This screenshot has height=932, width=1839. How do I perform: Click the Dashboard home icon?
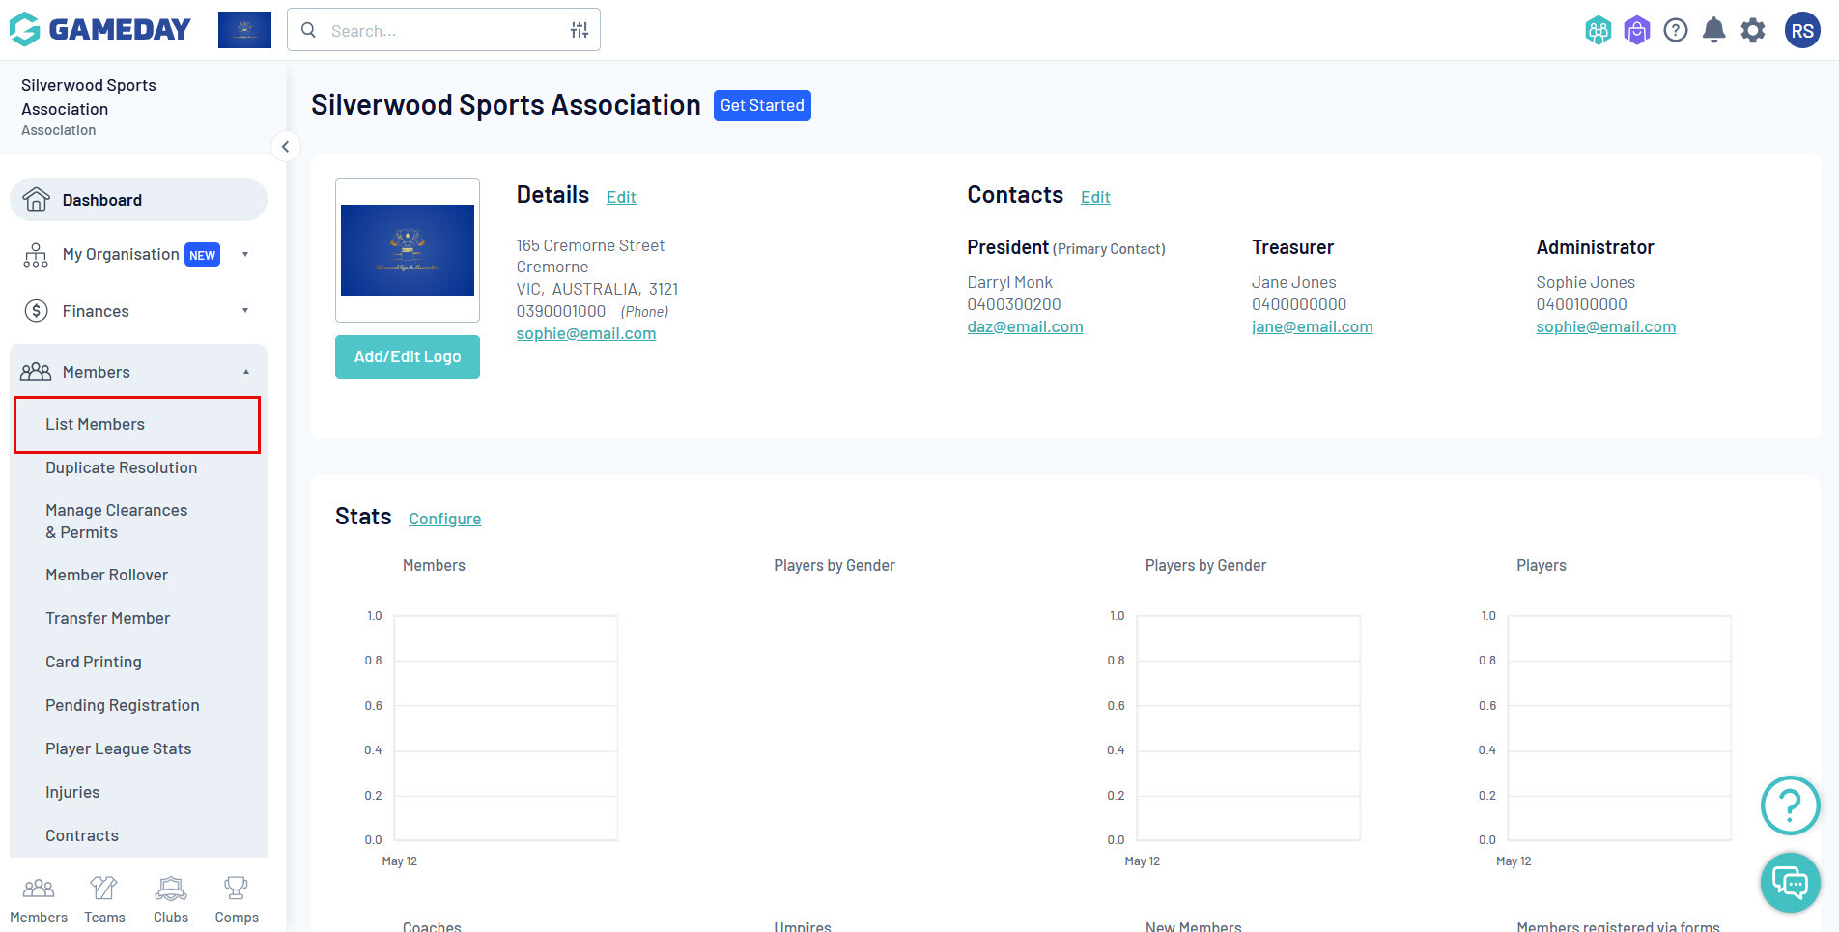coord(37,199)
